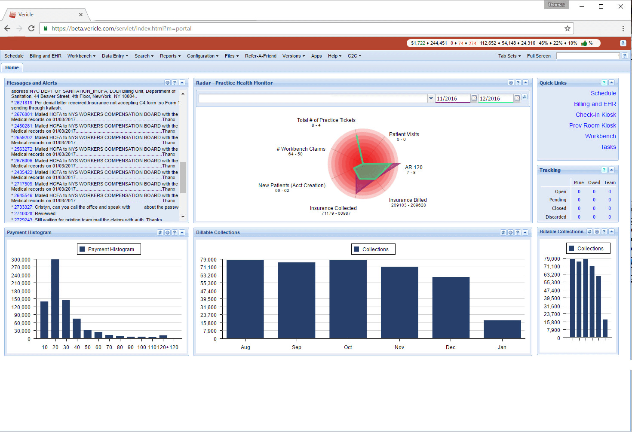Image resolution: width=632 pixels, height=432 pixels.
Task: Open the Search dropdown menu
Action: point(144,56)
